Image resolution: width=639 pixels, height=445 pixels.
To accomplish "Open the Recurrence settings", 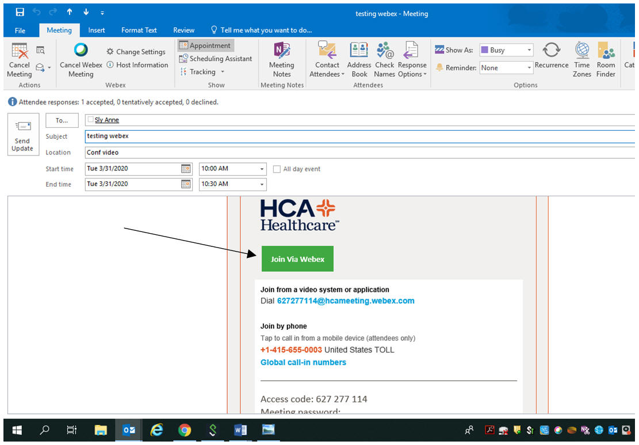I will pyautogui.click(x=551, y=51).
